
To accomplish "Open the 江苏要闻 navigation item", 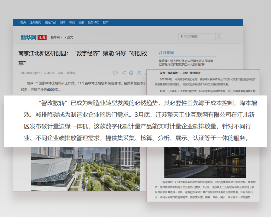I will (35, 22).
